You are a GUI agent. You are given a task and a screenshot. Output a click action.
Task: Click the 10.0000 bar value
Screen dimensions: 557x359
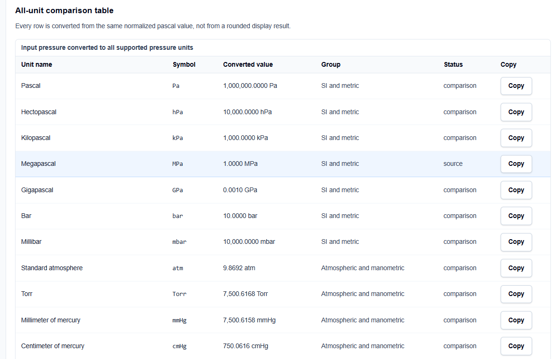(240, 216)
